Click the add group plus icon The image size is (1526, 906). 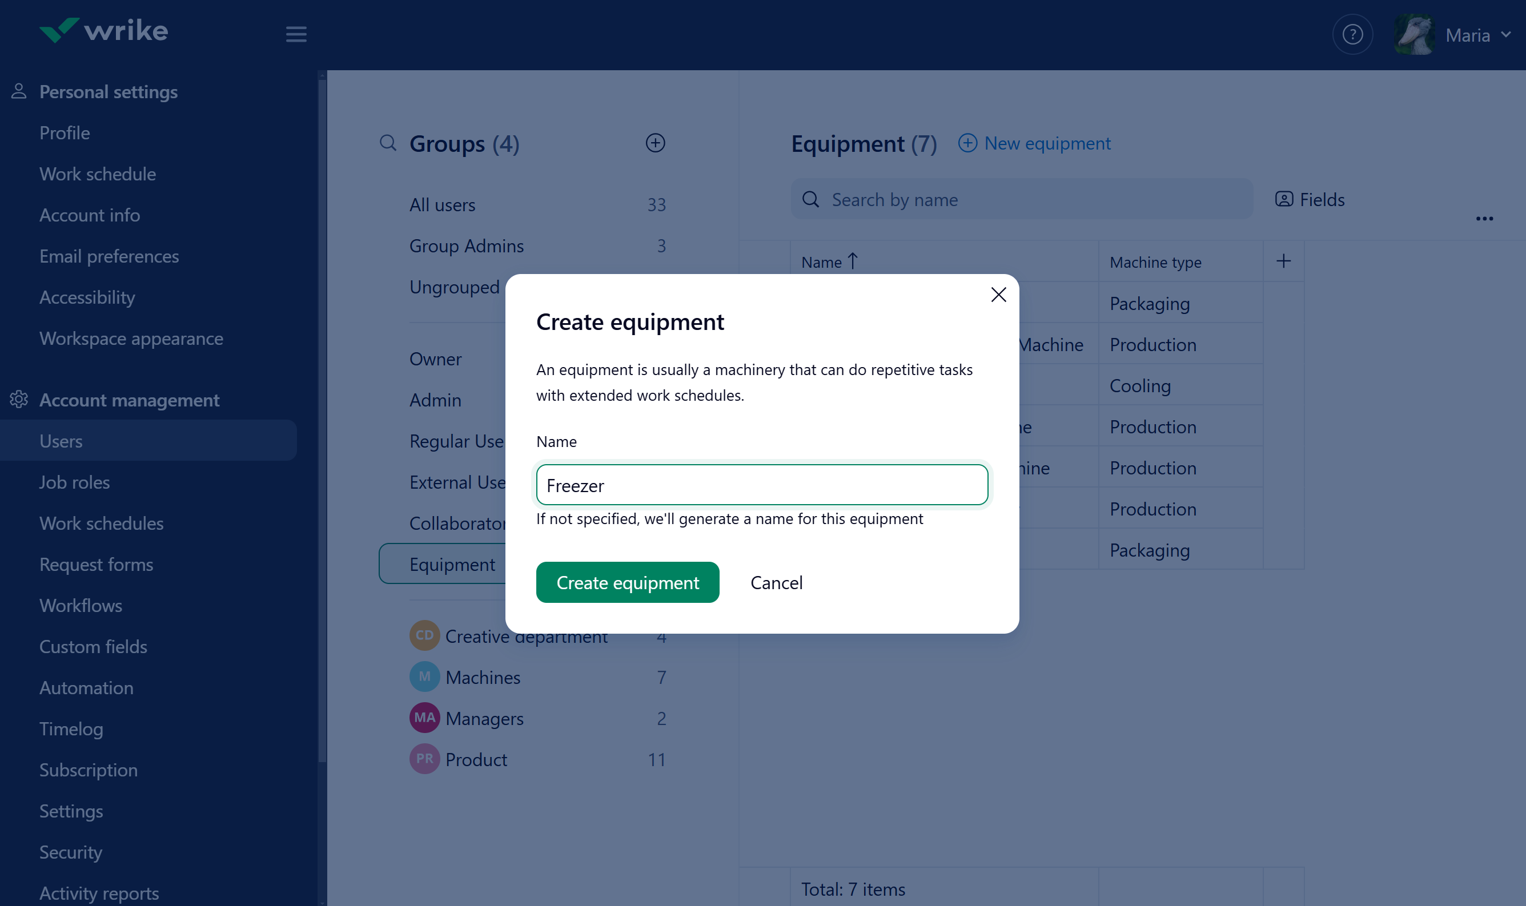[x=654, y=143]
